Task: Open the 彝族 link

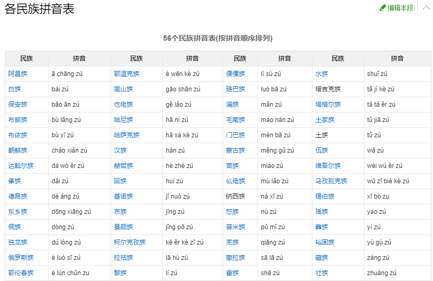Action: coord(322,227)
